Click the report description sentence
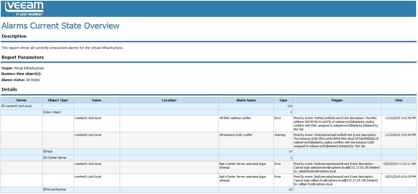418x194 pixels. point(62,48)
